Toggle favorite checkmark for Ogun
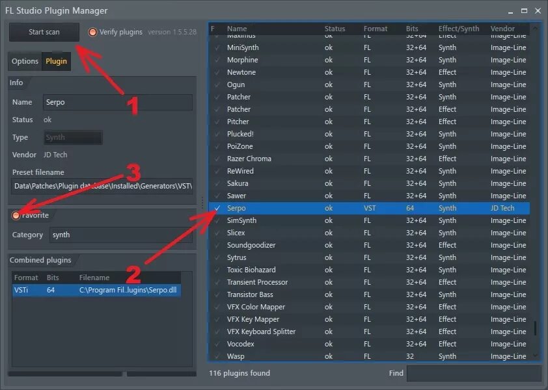Viewport: 548px width, 390px height. tap(217, 85)
